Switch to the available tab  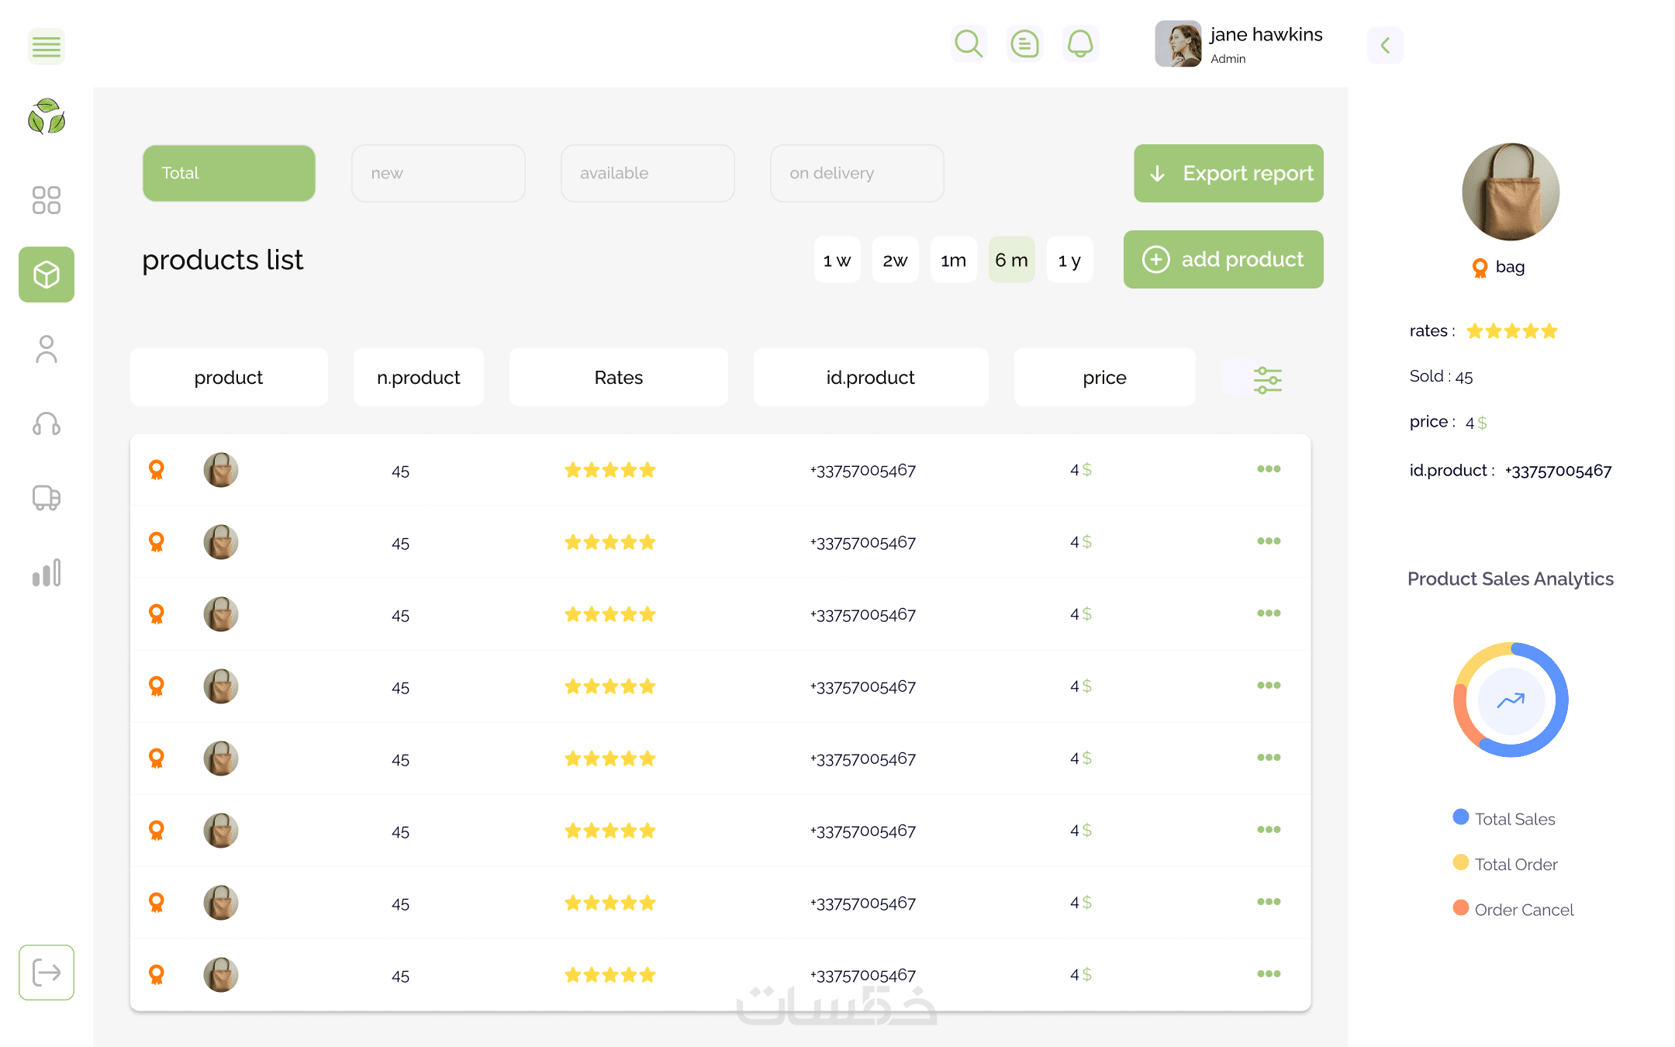click(648, 173)
